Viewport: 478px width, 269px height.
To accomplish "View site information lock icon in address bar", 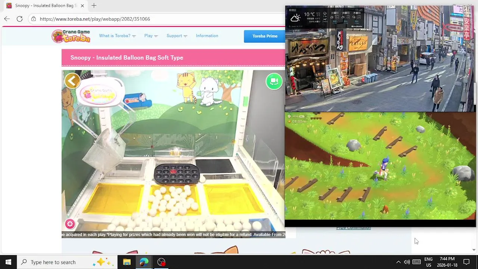I will [x=34, y=19].
